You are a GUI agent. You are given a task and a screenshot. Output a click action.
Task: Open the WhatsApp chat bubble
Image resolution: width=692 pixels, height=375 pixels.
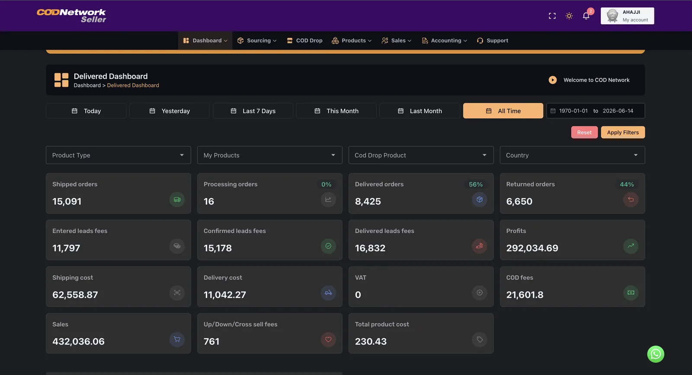coord(656,354)
